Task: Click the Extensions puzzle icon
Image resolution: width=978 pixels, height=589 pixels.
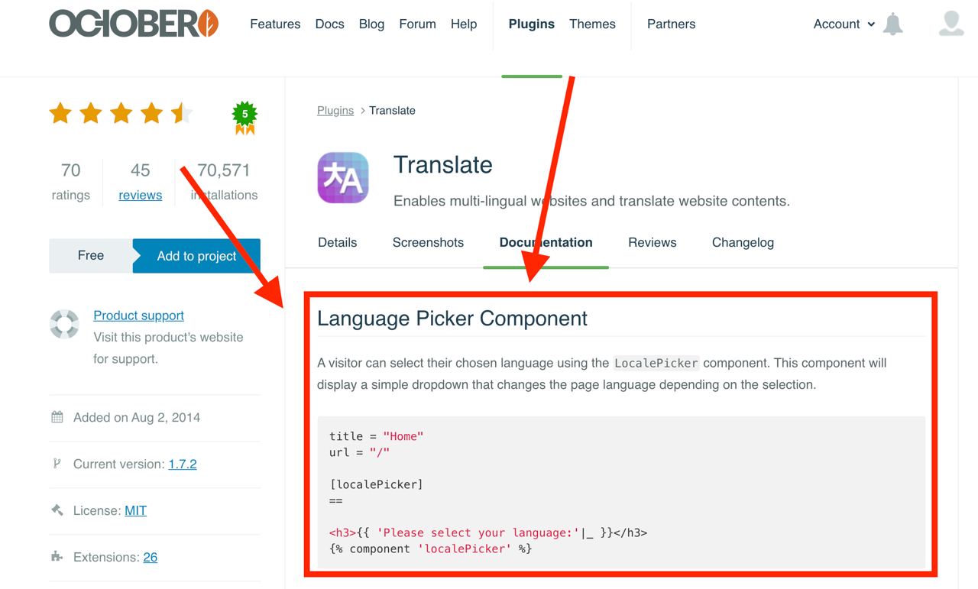Action: pyautogui.click(x=57, y=557)
